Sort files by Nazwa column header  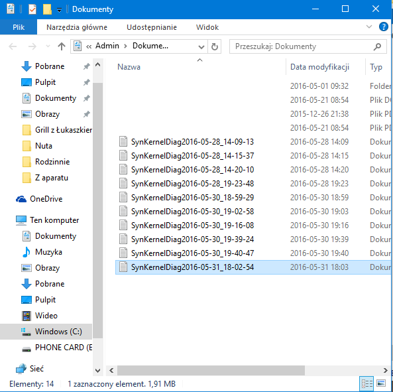(129, 67)
